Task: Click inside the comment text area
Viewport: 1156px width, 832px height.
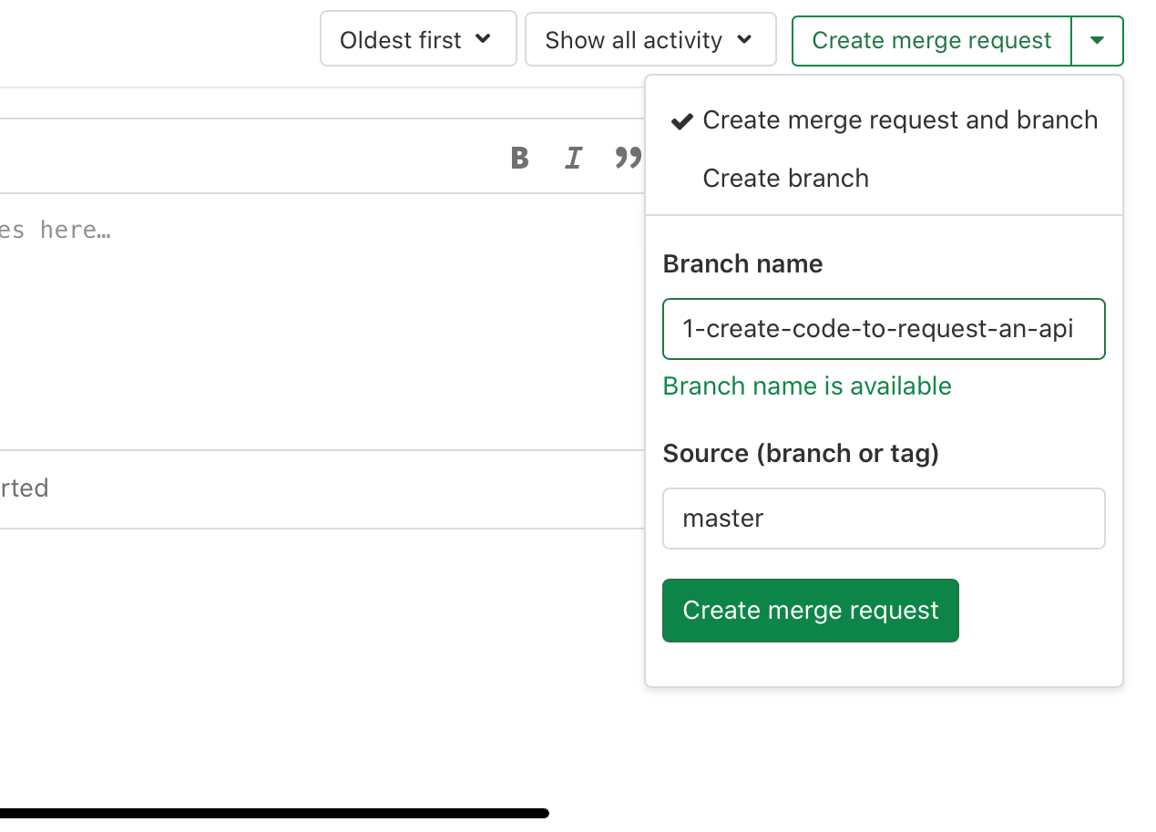Action: 319,319
